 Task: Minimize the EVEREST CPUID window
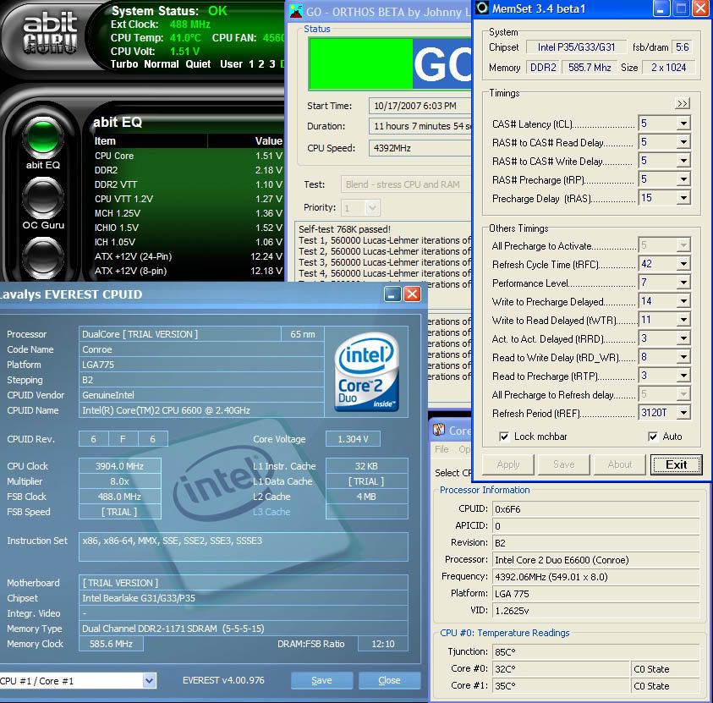pyautogui.click(x=392, y=294)
